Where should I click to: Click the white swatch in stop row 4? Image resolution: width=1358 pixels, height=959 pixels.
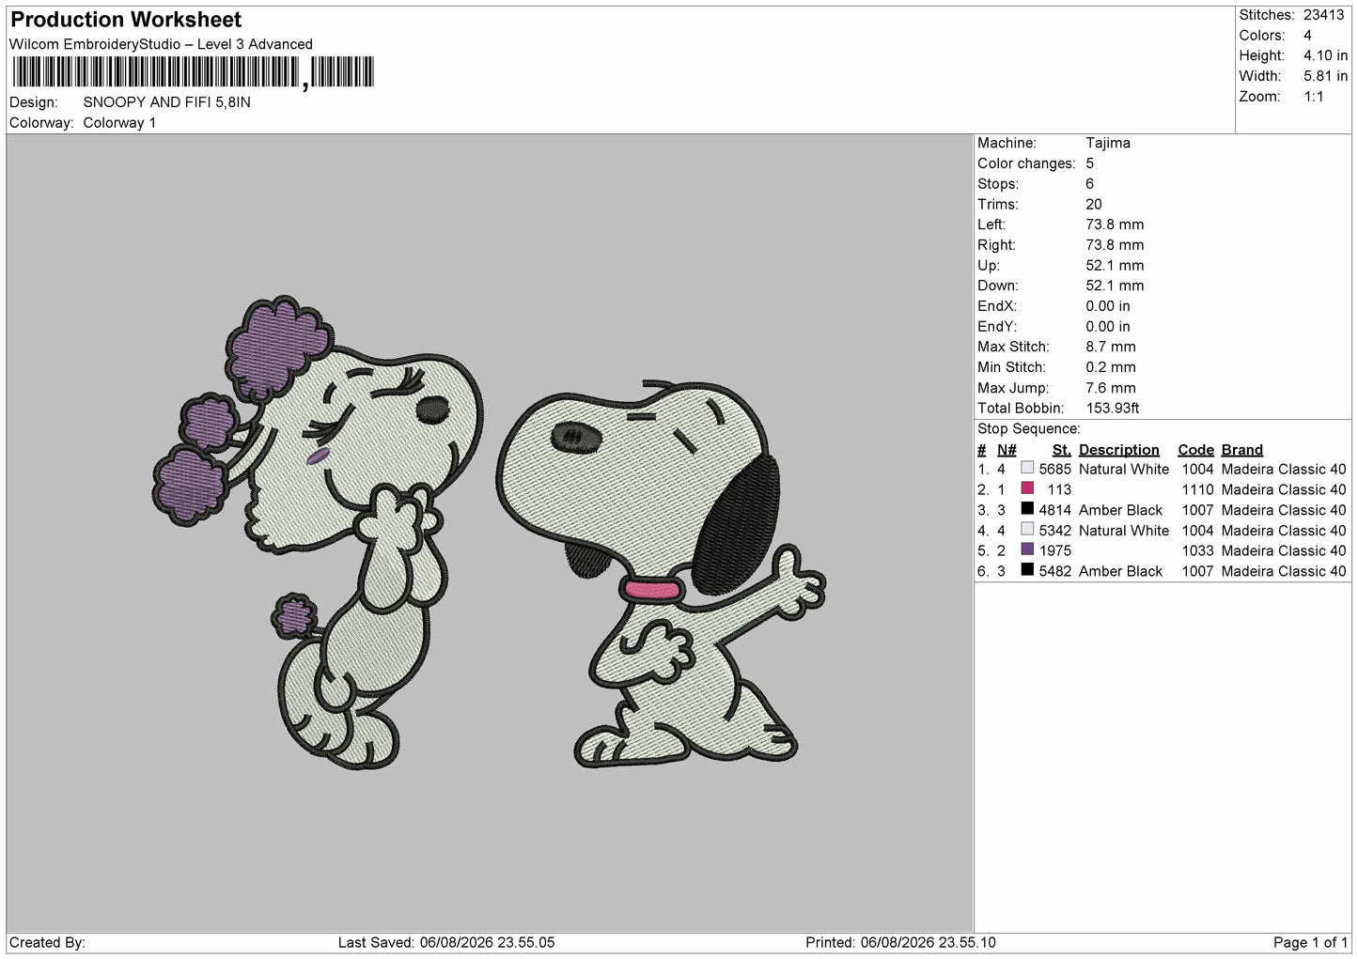1027,529
